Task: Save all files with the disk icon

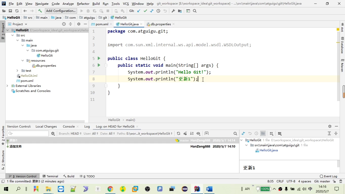Action: [x=10, y=11]
